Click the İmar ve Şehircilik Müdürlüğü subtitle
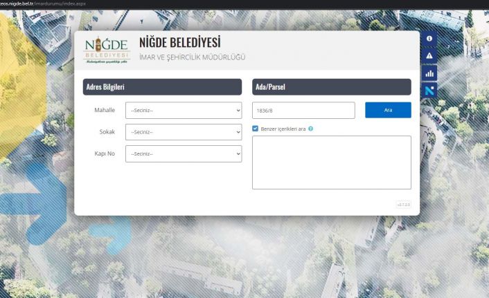The image size is (489, 298). (x=192, y=57)
